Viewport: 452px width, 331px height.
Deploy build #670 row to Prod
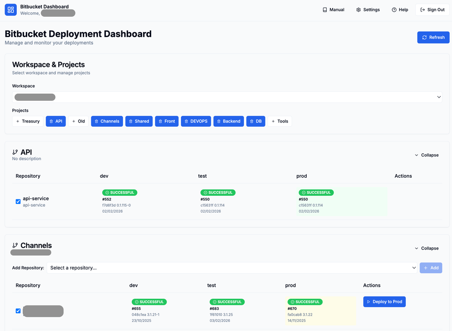pos(384,302)
